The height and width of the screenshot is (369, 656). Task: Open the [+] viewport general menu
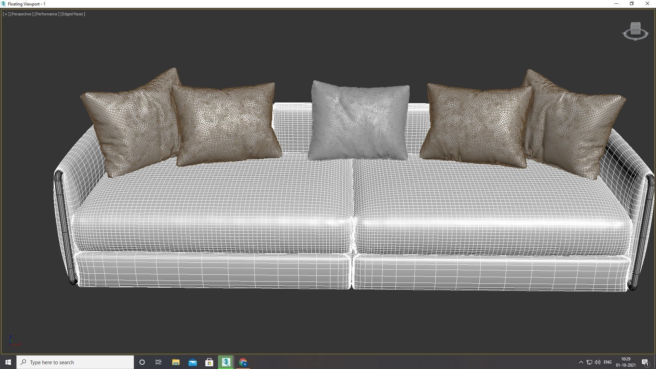pyautogui.click(x=6, y=14)
